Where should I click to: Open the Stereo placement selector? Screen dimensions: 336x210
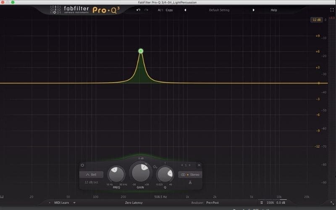click(190, 175)
